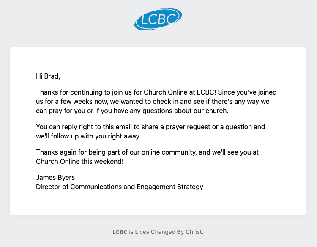Click the 'Director of Communications and Engagement Strategy' title
The width and height of the screenshot is (317, 247).
point(120,187)
